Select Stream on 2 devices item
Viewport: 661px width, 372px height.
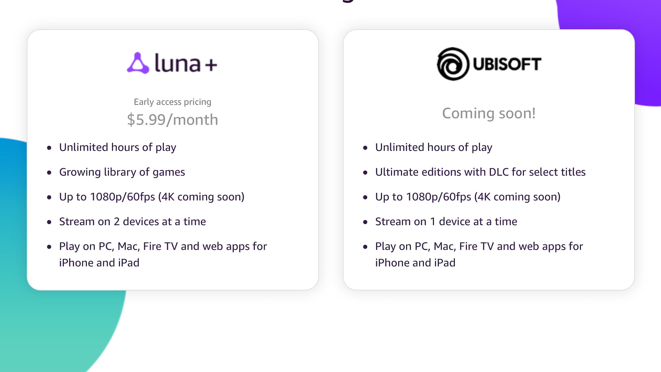pos(133,221)
